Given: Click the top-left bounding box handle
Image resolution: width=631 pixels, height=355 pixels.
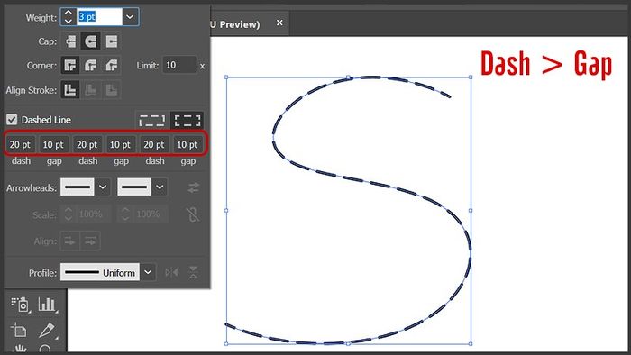Looking at the screenshot, I should point(226,77).
